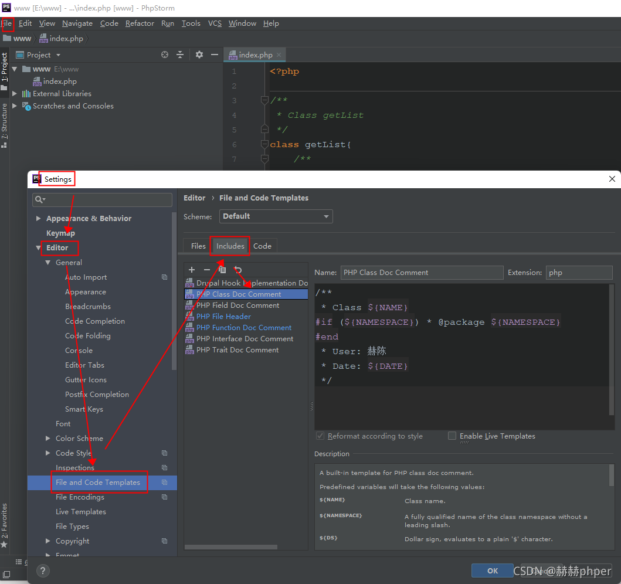Open the Scheme dropdown
This screenshot has width=621, height=584.
(x=276, y=216)
